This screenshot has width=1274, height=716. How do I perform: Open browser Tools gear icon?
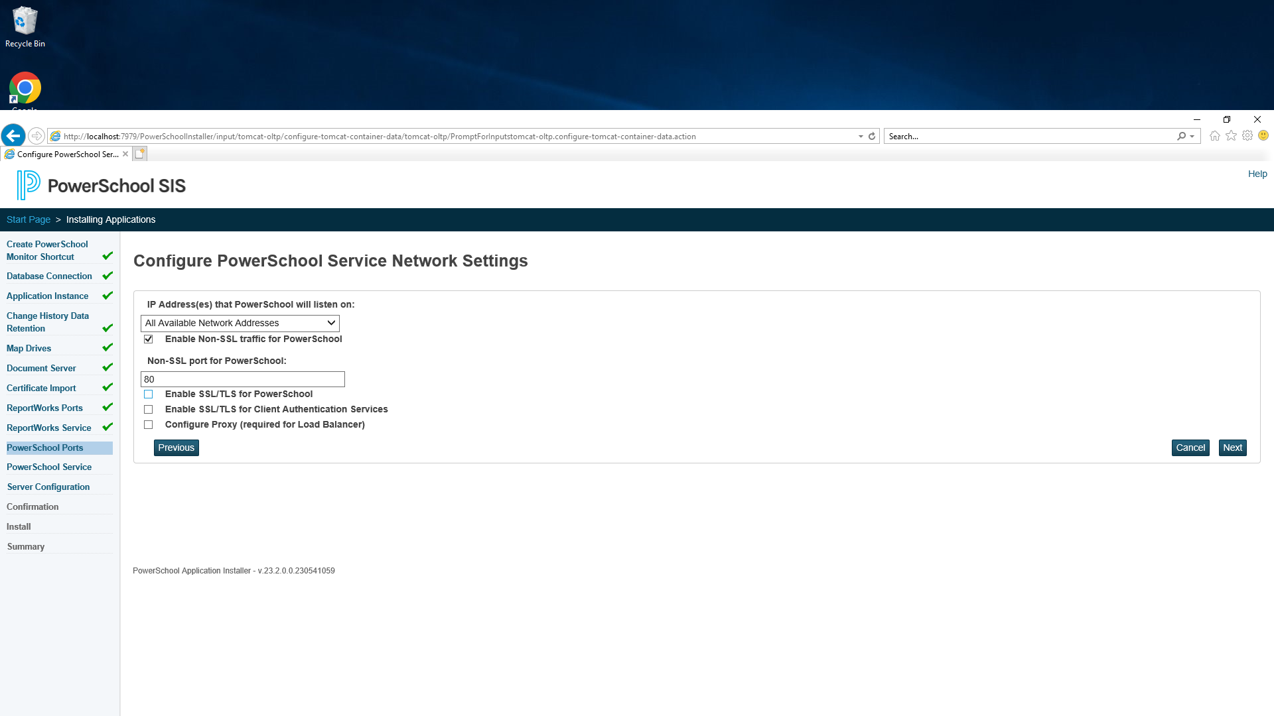point(1247,136)
